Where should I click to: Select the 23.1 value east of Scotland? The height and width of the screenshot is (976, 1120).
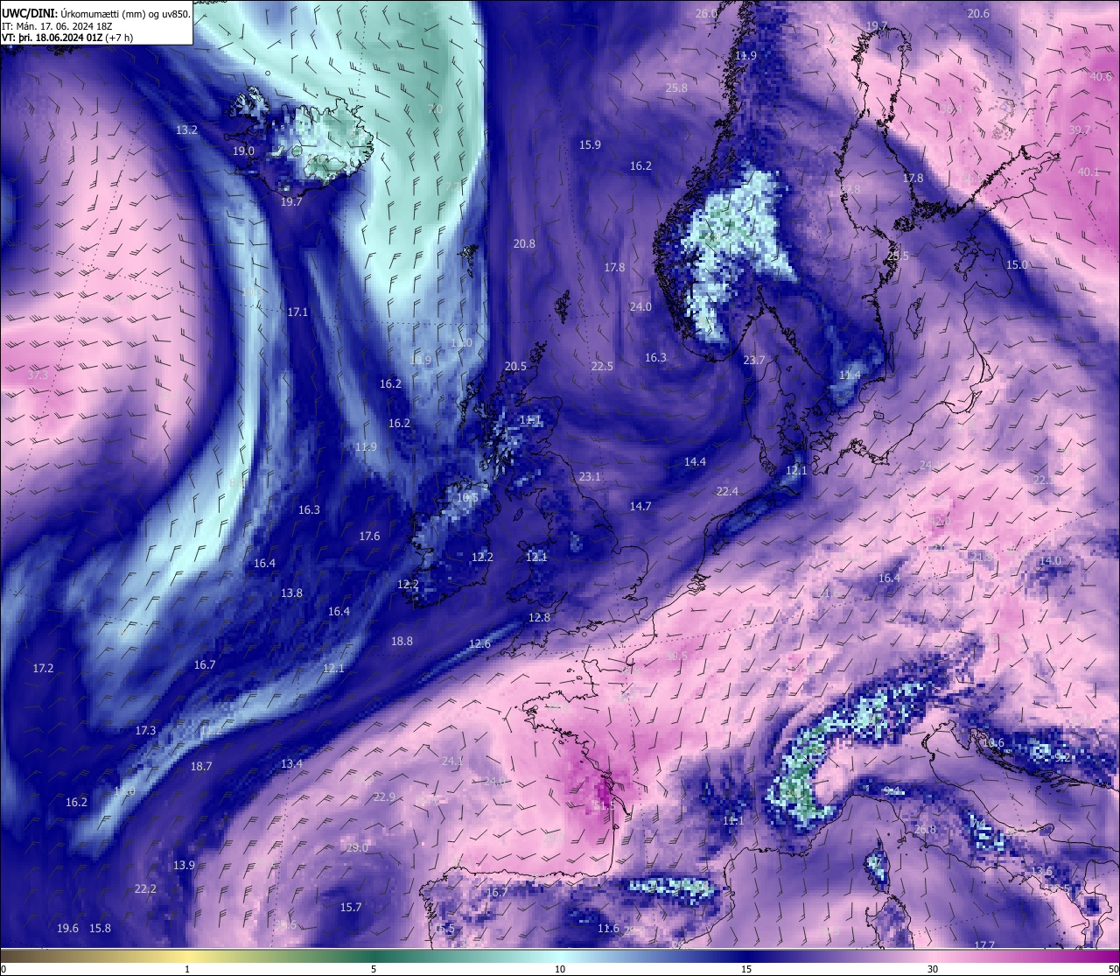(x=590, y=476)
